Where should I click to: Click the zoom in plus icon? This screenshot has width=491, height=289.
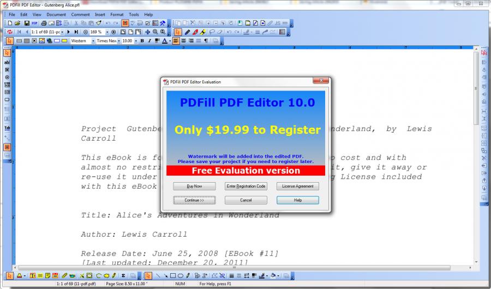click(x=113, y=32)
